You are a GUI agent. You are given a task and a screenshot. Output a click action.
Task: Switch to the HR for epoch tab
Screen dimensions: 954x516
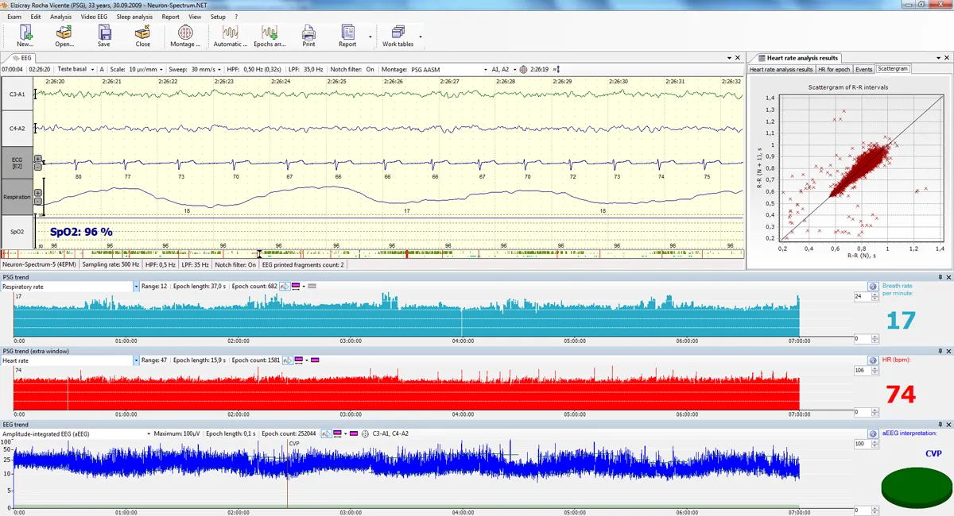pos(833,69)
